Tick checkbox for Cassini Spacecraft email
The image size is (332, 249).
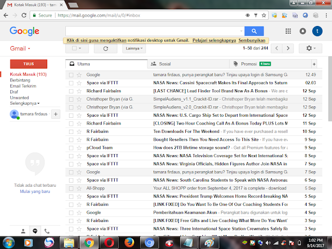[71, 83]
